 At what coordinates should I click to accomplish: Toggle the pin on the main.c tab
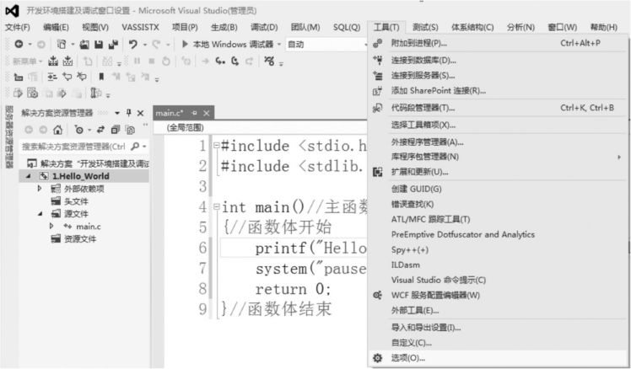click(x=195, y=114)
